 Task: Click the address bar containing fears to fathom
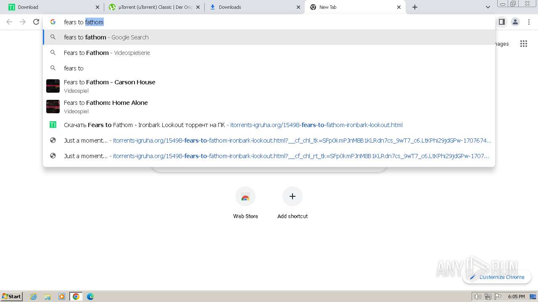(269, 22)
